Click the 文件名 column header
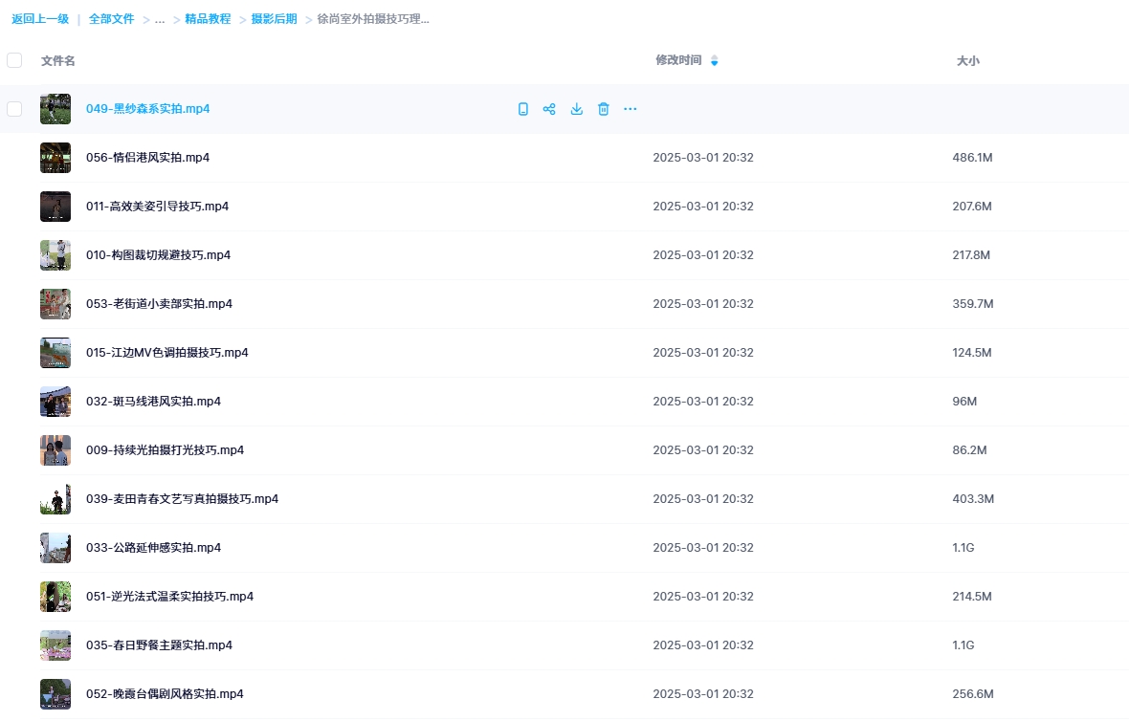The image size is (1129, 721). coord(57,60)
